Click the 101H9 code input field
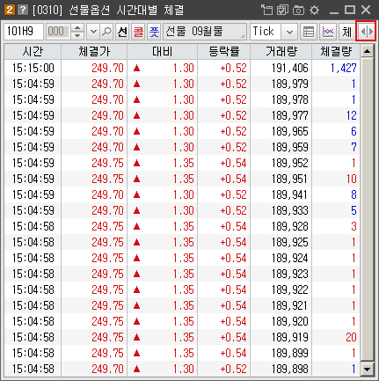This screenshot has width=379, height=381. [x=24, y=32]
